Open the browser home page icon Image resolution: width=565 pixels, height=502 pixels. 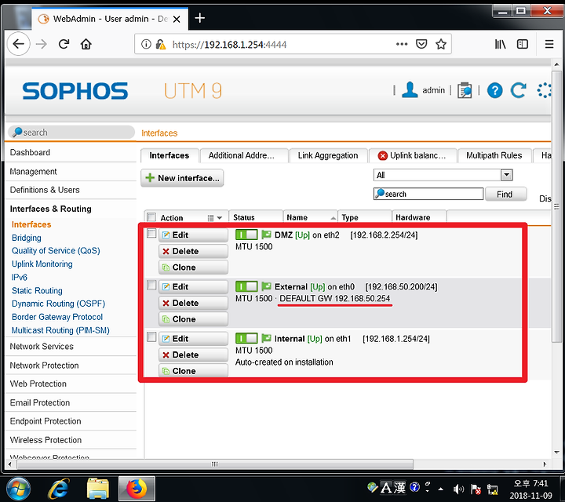point(86,44)
